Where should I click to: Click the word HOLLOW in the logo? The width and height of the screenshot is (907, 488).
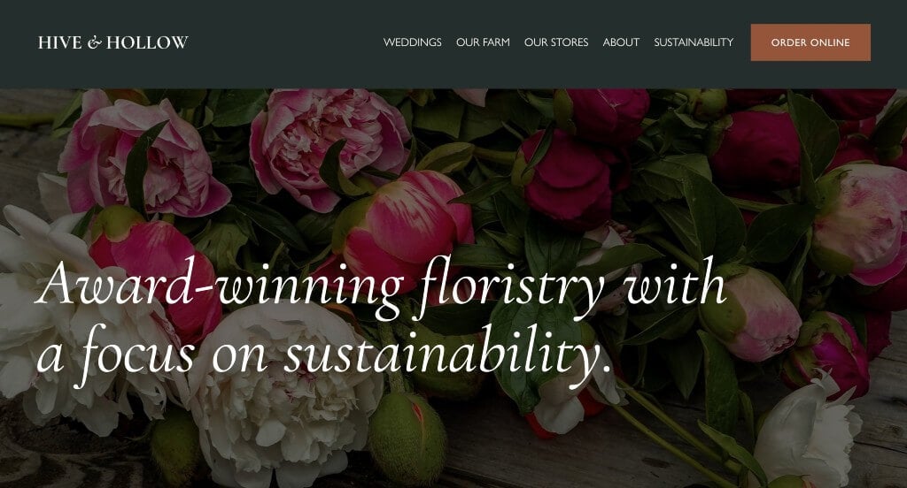pos(148,42)
